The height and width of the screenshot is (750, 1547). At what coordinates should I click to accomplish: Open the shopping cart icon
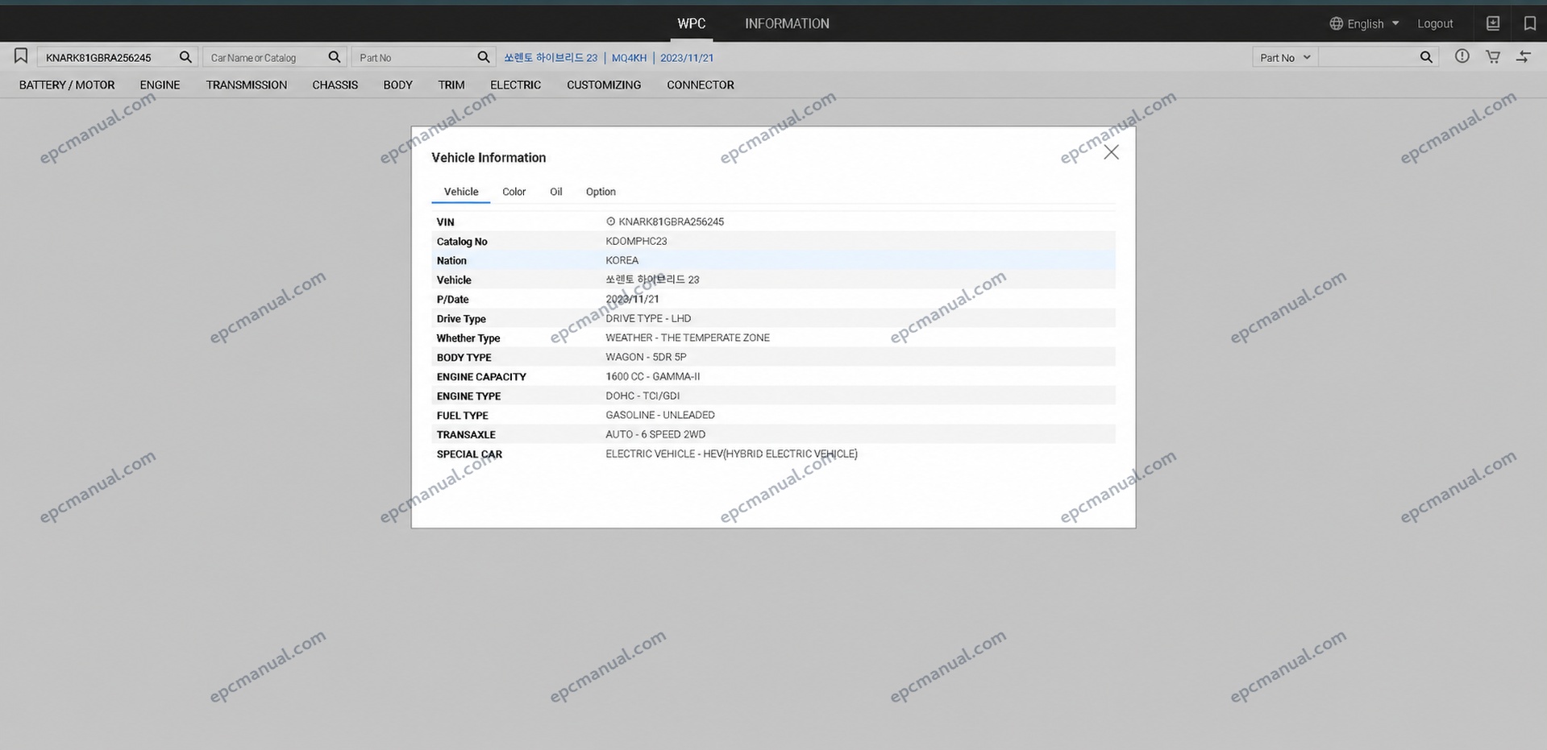(x=1493, y=56)
